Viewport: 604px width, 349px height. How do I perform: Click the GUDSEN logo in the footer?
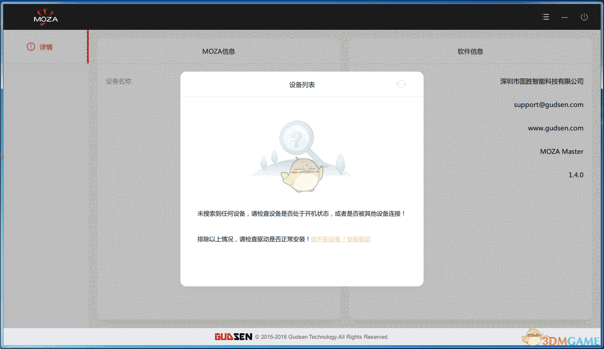tap(233, 337)
